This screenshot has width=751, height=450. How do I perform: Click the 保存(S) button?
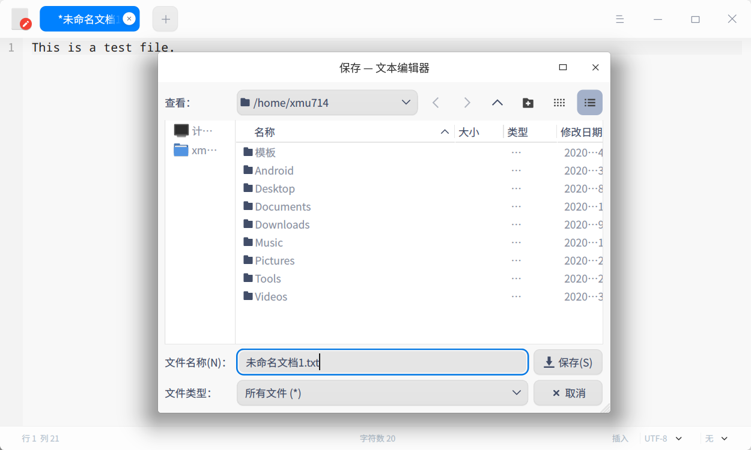[568, 362]
